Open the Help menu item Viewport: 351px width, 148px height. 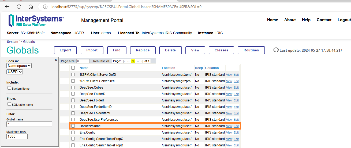[x=306, y=20]
